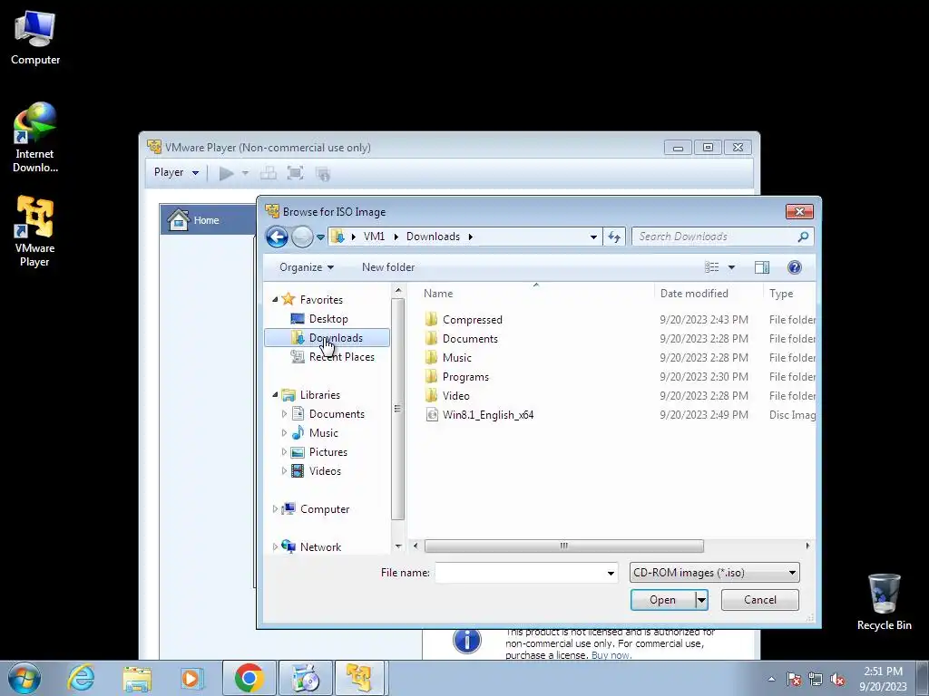Toggle the preview pane icon
The height and width of the screenshot is (696, 929).
[762, 267]
